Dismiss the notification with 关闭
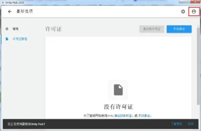Image resolution: width=201 pixels, height=131 pixels. [190, 124]
